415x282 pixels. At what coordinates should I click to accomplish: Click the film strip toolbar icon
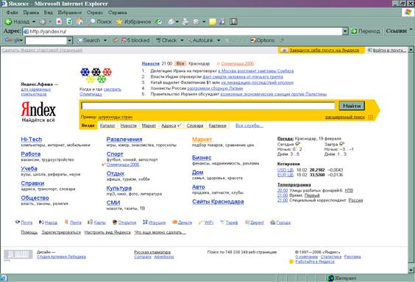(233, 21)
